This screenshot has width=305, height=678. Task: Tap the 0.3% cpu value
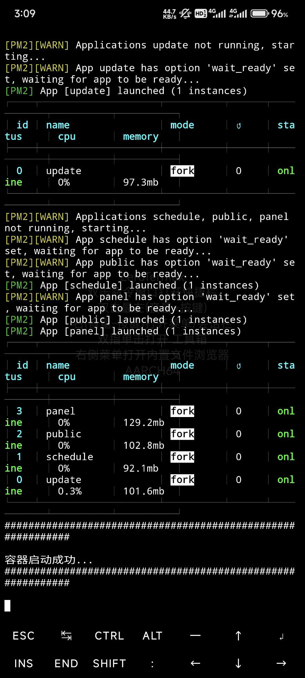(70, 491)
